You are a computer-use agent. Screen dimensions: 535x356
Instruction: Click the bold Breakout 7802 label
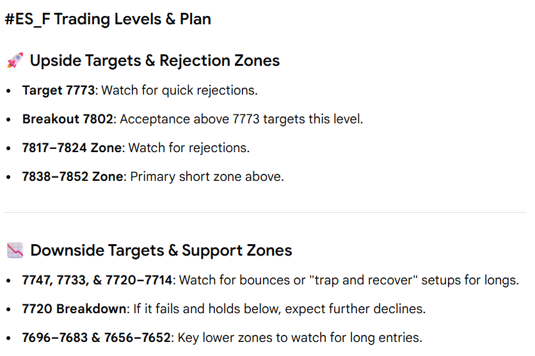click(x=68, y=120)
